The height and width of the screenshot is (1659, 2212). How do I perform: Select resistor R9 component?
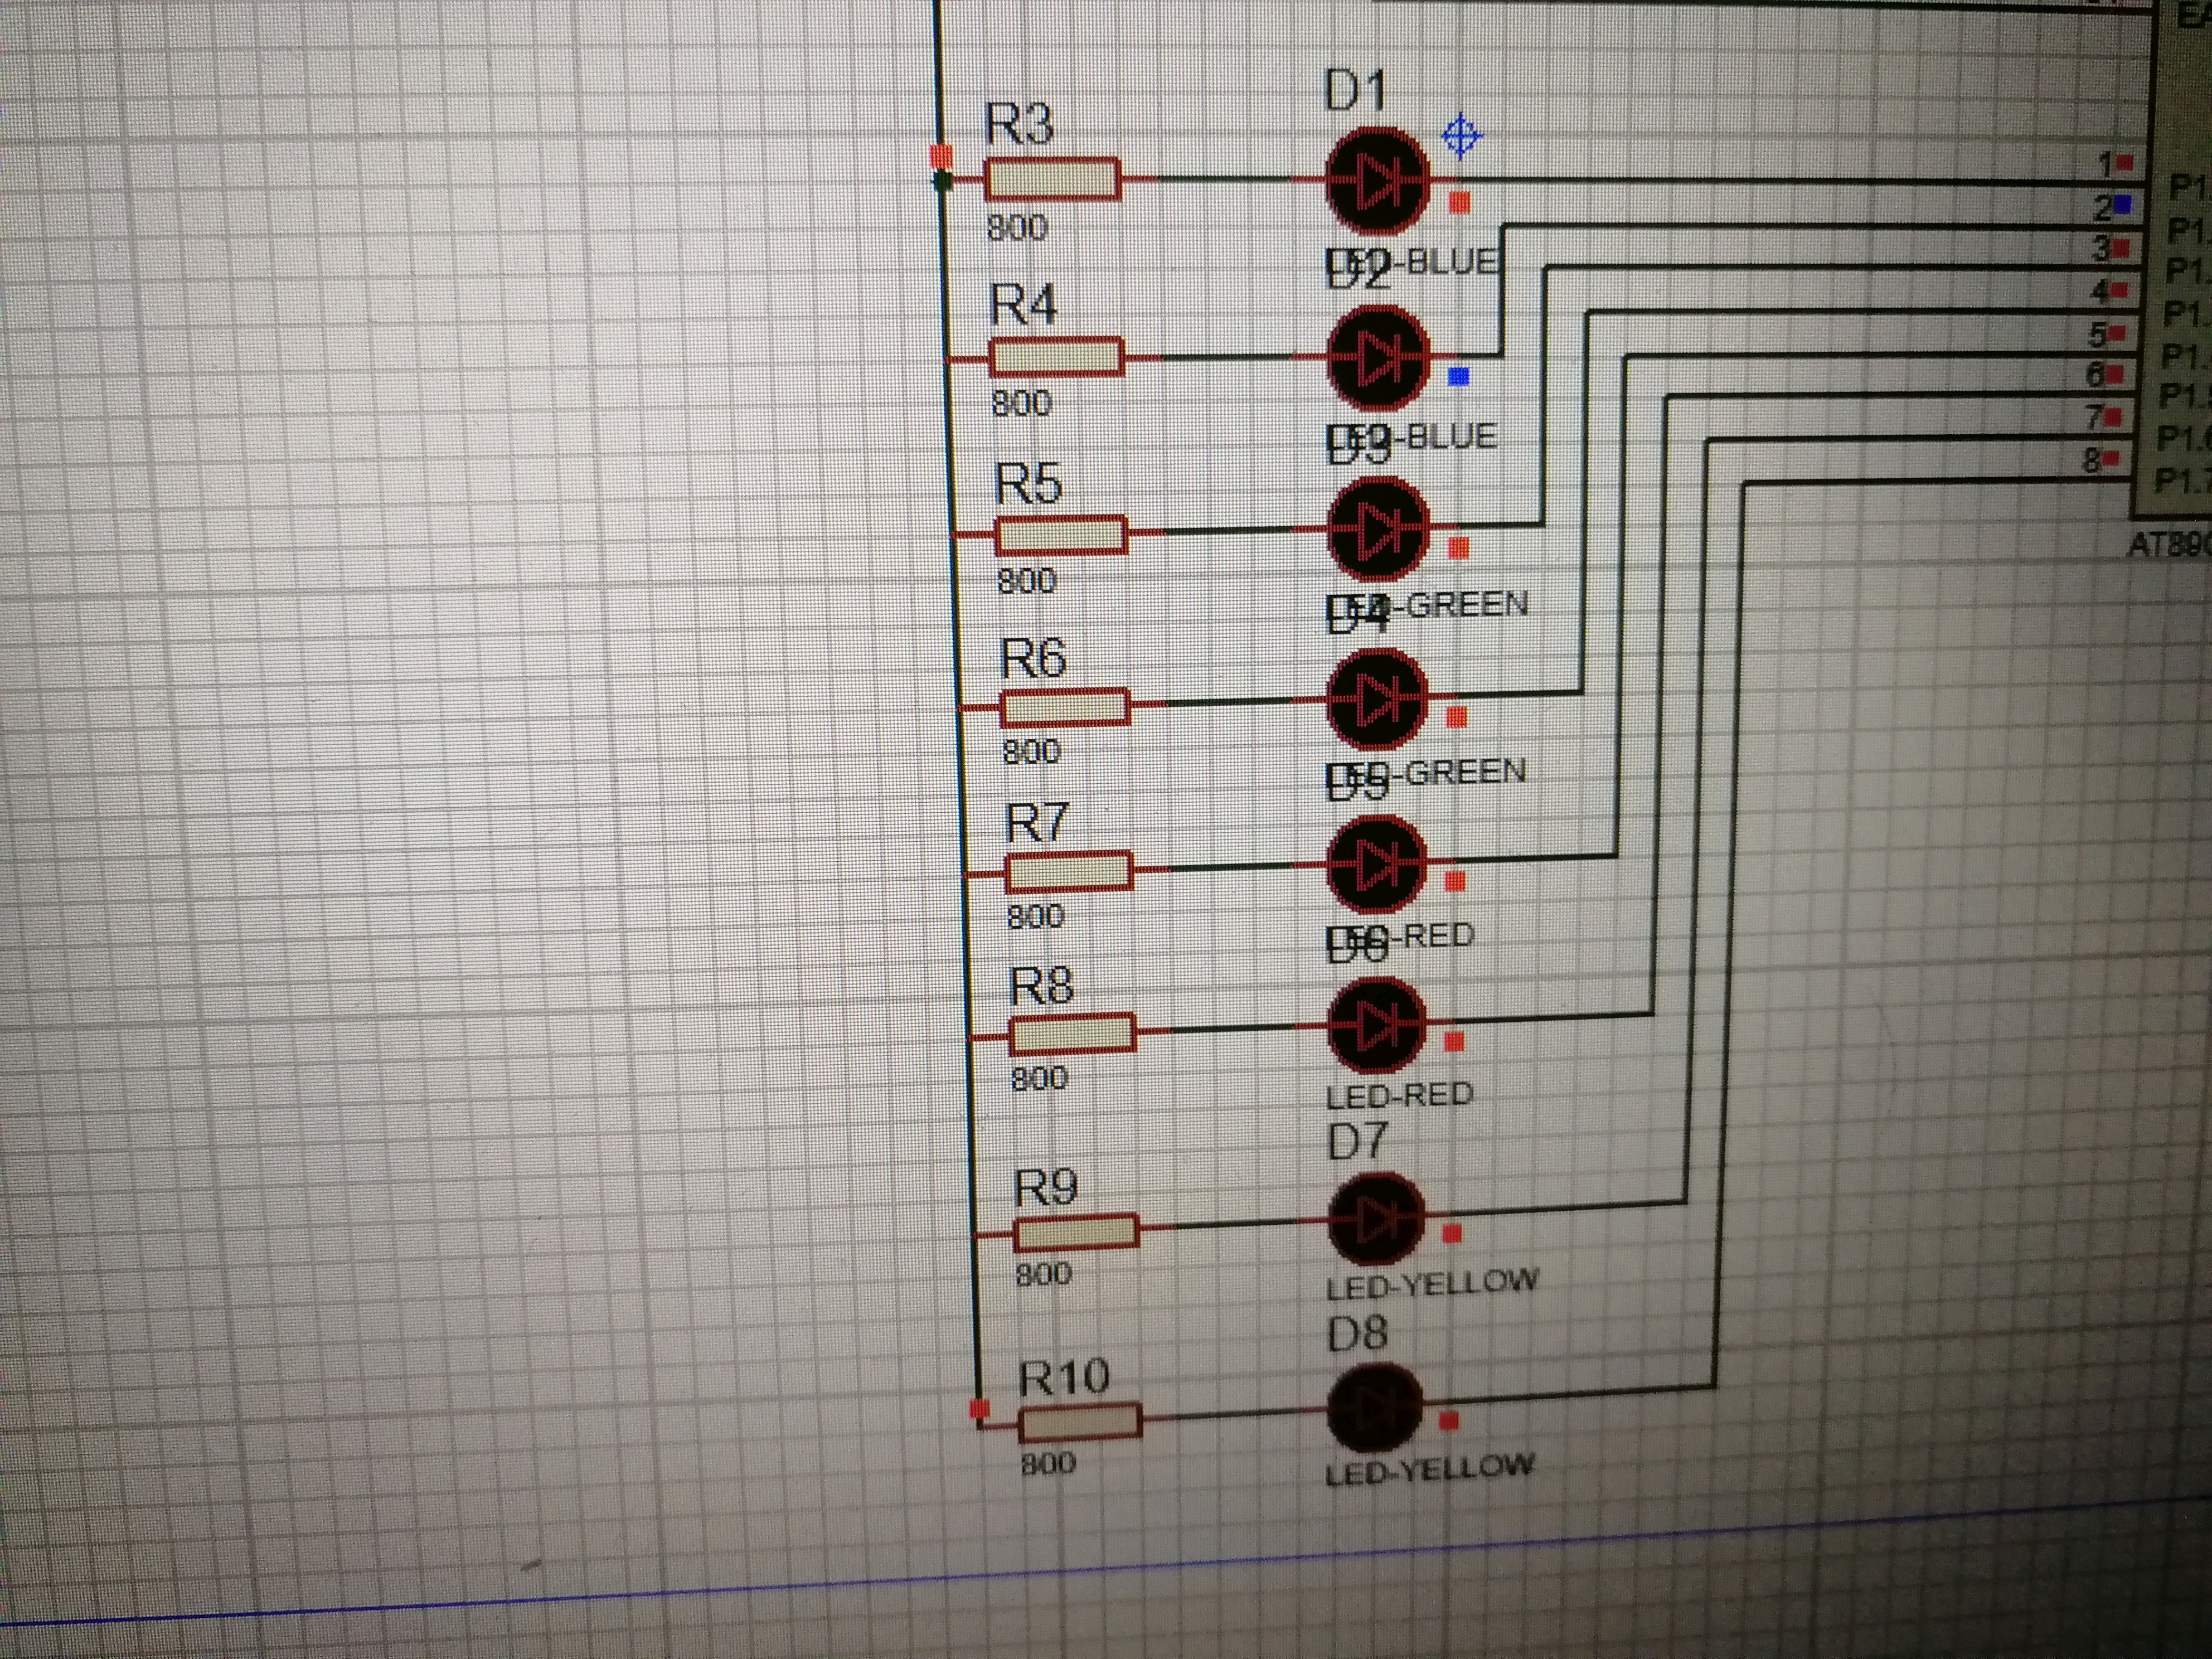(1076, 1232)
